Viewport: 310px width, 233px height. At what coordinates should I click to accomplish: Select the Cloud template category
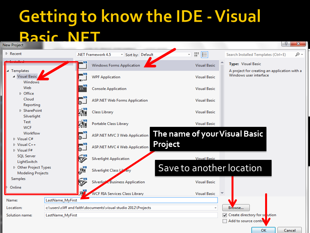point(29,99)
